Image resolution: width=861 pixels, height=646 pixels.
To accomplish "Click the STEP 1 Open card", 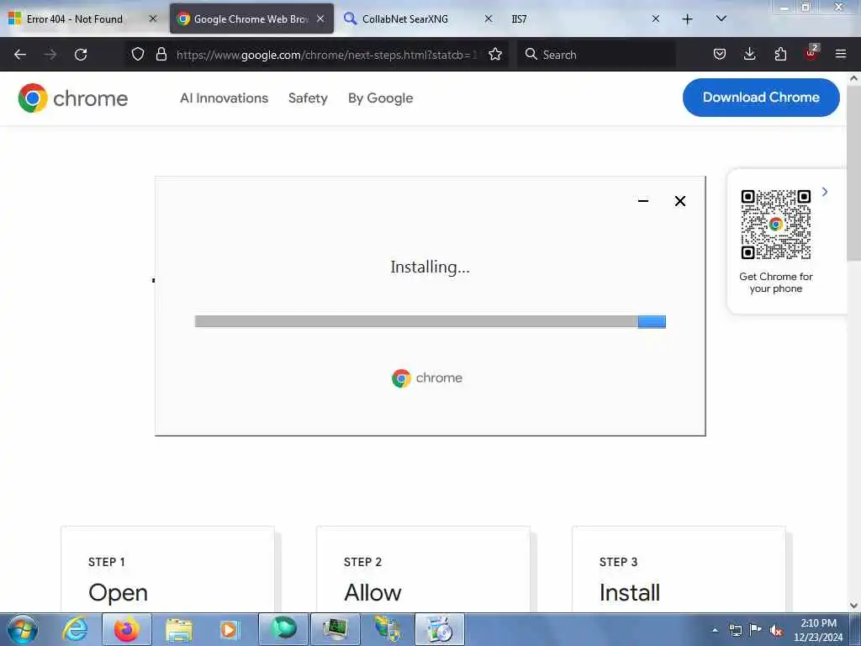I will 167,569.
